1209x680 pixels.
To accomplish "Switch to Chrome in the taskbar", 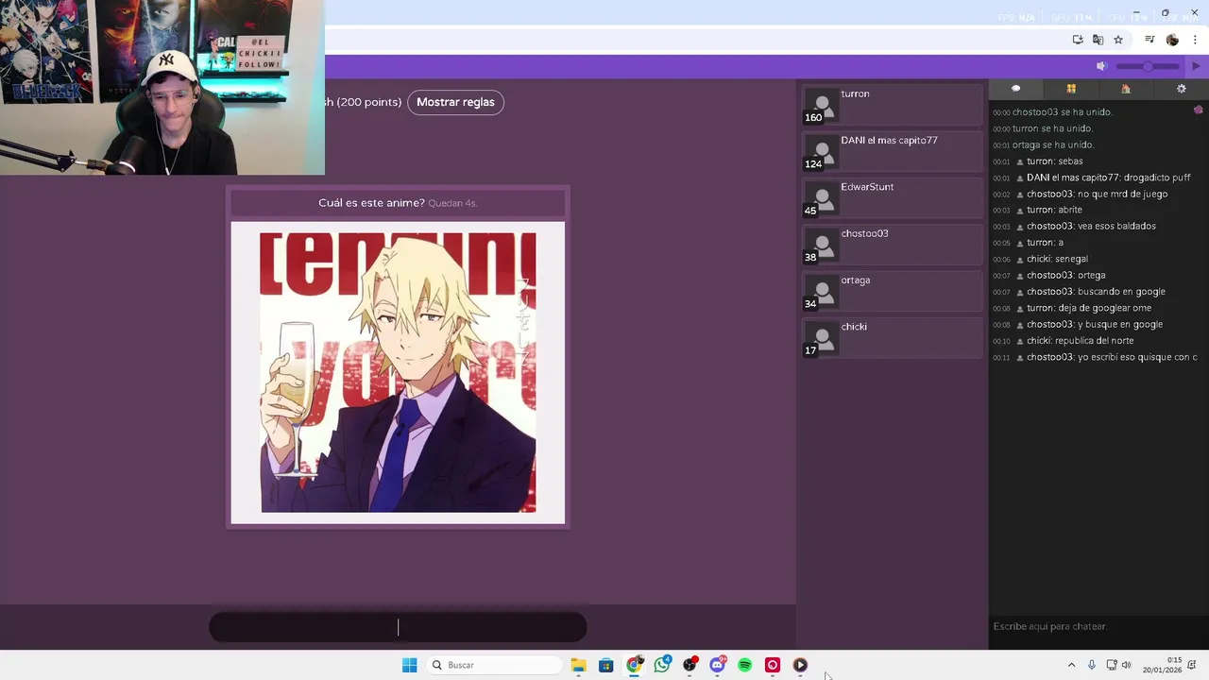I will 634,665.
